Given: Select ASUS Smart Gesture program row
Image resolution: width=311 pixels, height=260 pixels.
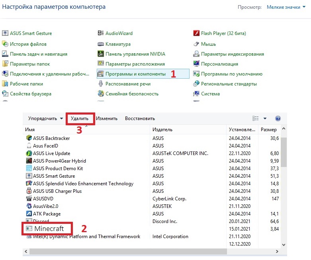Looking at the screenshot, I should pos(152,176).
